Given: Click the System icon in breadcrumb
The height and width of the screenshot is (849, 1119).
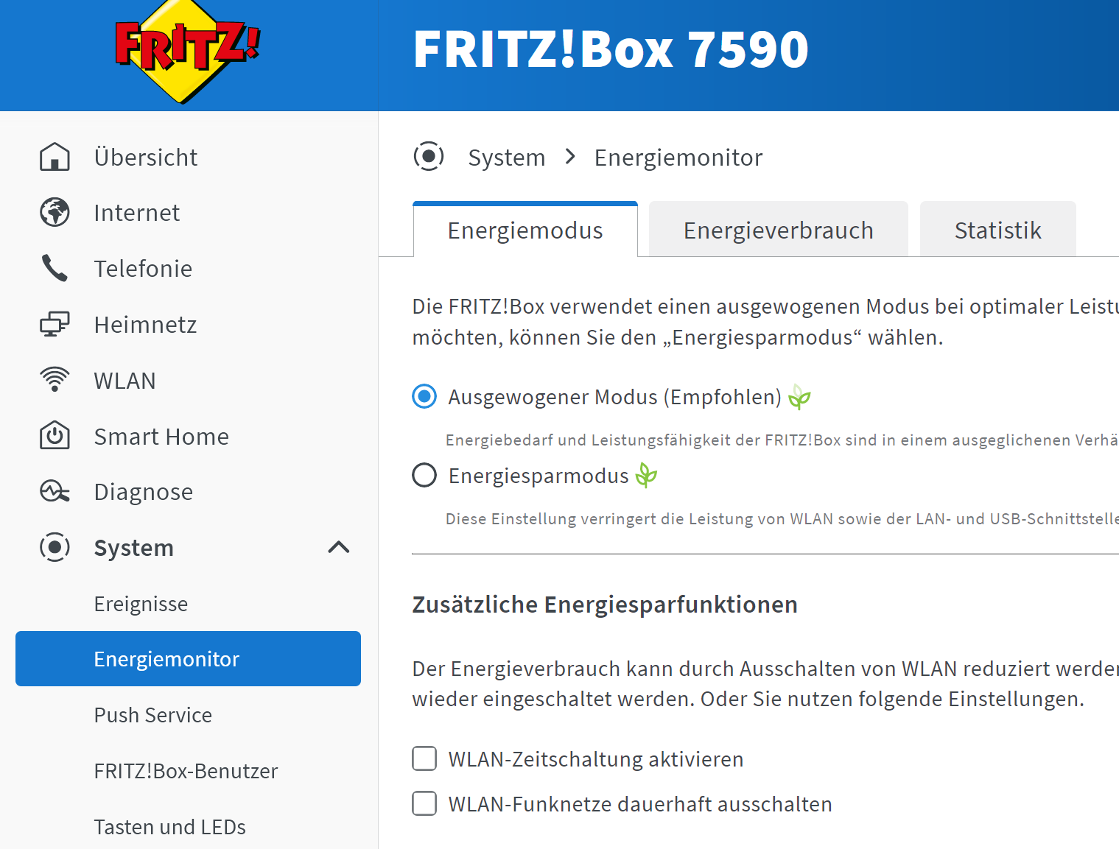Looking at the screenshot, I should [429, 156].
